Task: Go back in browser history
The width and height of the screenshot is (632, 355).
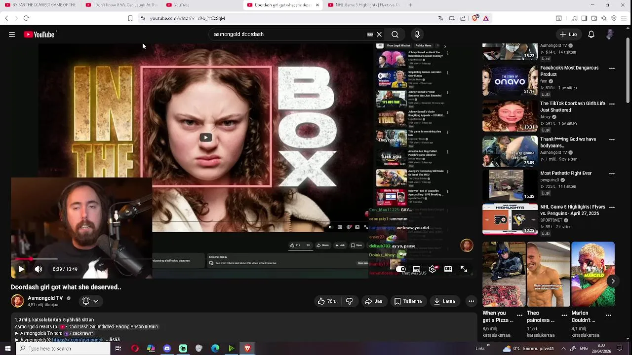Action: (6, 18)
